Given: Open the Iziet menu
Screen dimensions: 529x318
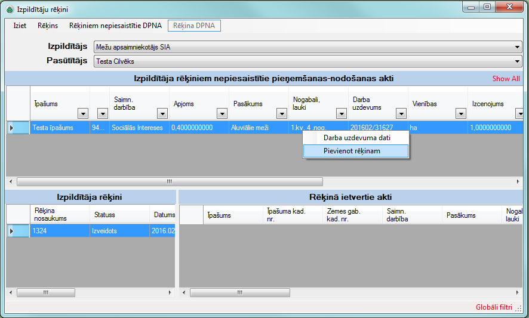Looking at the screenshot, I should (20, 26).
